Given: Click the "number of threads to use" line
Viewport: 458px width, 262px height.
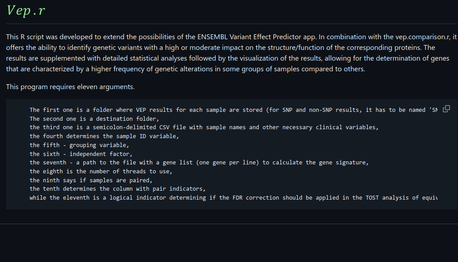Looking at the screenshot, I should 101,172.
